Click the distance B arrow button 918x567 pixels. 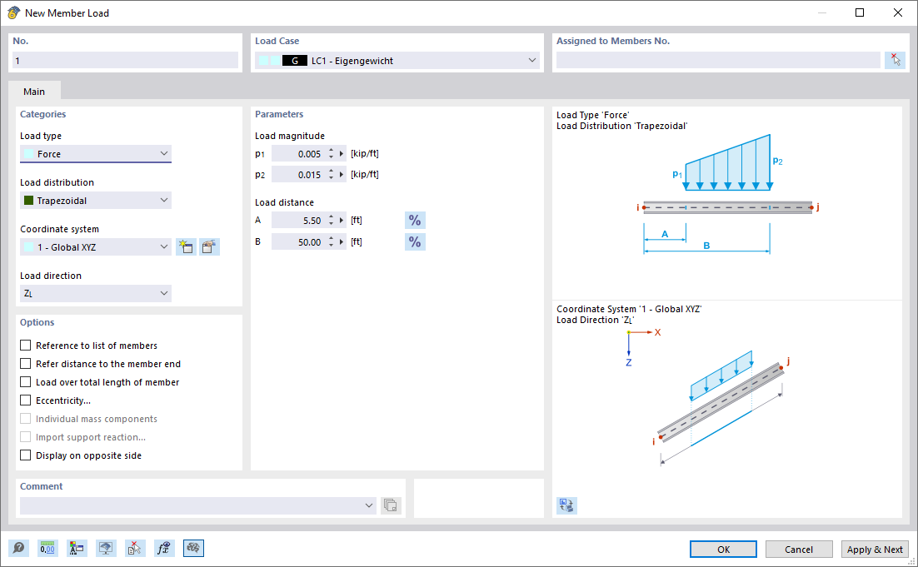click(342, 241)
